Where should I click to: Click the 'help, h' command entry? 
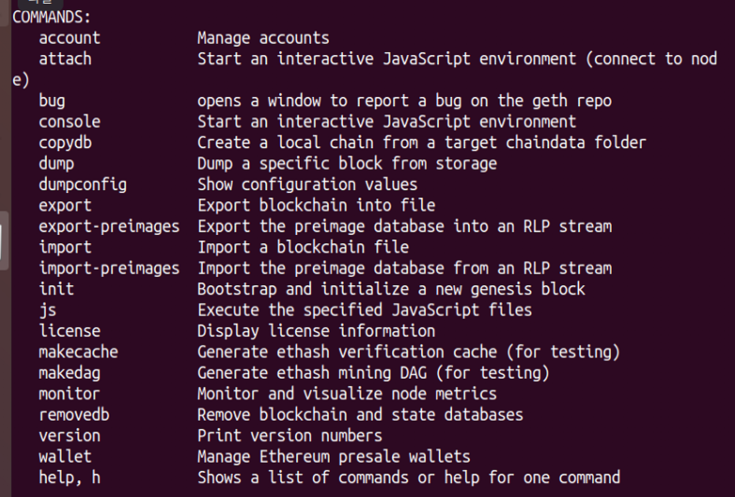[x=69, y=478]
